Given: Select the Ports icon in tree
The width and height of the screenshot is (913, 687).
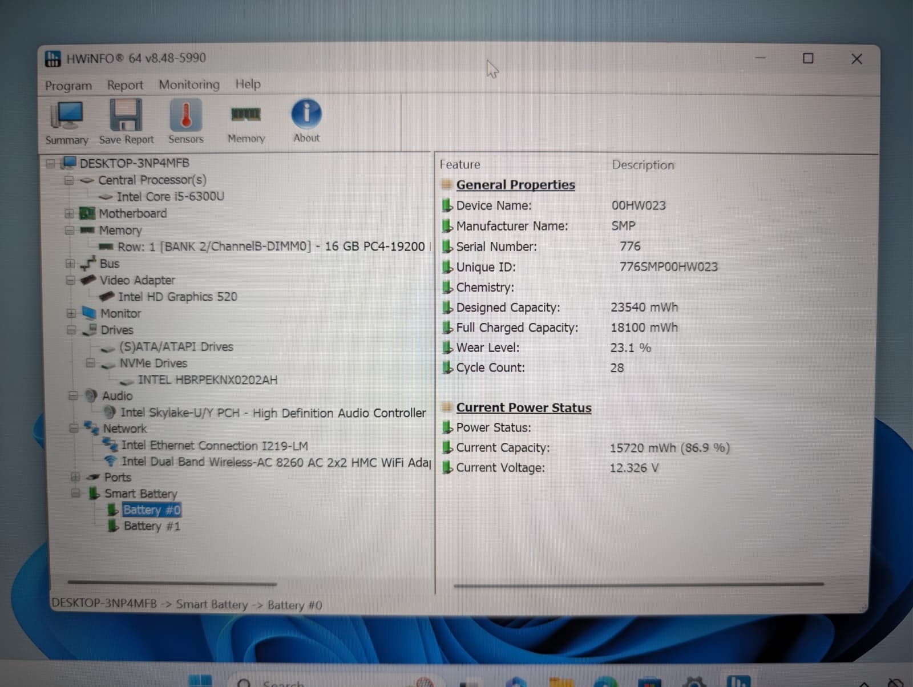Looking at the screenshot, I should tap(93, 477).
